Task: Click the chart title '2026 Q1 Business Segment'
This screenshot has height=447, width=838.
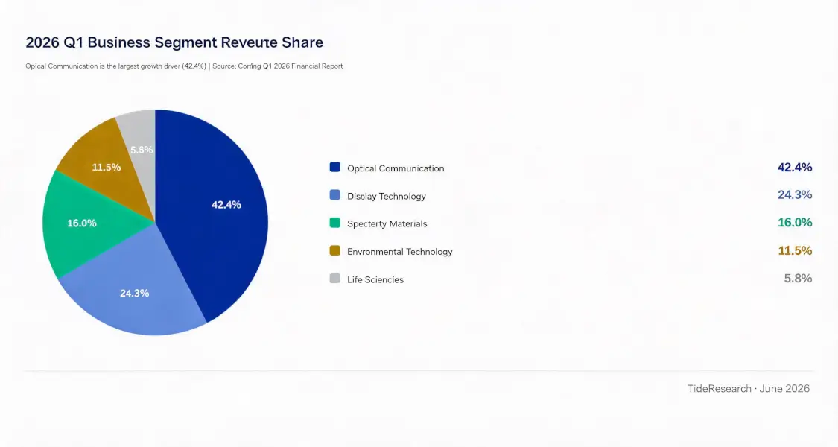Action: [x=121, y=42]
